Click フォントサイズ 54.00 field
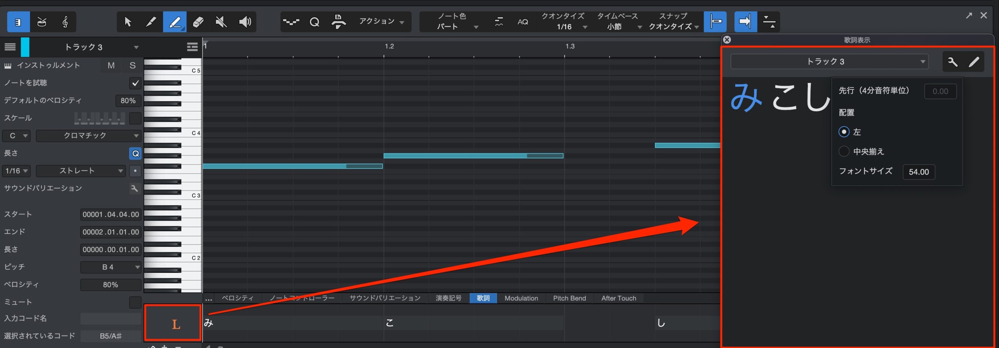The height and width of the screenshot is (348, 999). click(x=919, y=172)
